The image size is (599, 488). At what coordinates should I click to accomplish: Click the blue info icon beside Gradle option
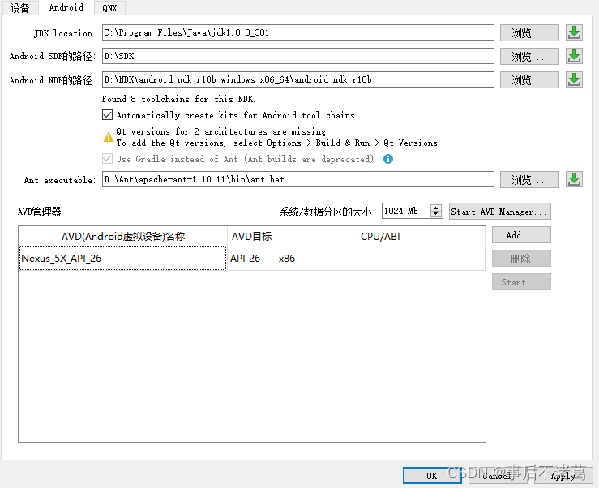[388, 159]
